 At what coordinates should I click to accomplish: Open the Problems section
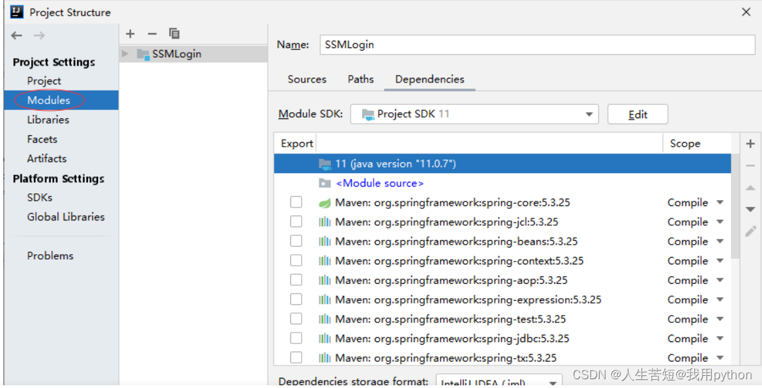pos(50,256)
